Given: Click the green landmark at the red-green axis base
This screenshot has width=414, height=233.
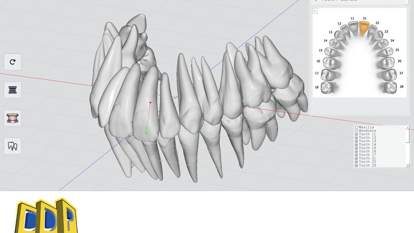Looking at the screenshot, I should [146, 133].
